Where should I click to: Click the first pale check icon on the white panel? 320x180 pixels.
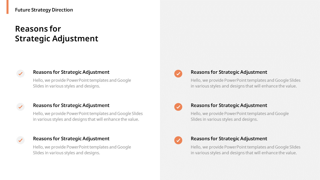pos(20,73)
